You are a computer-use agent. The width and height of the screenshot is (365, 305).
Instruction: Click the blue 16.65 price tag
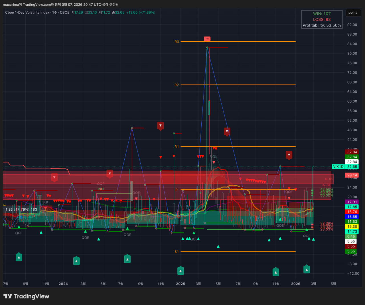point(352,217)
